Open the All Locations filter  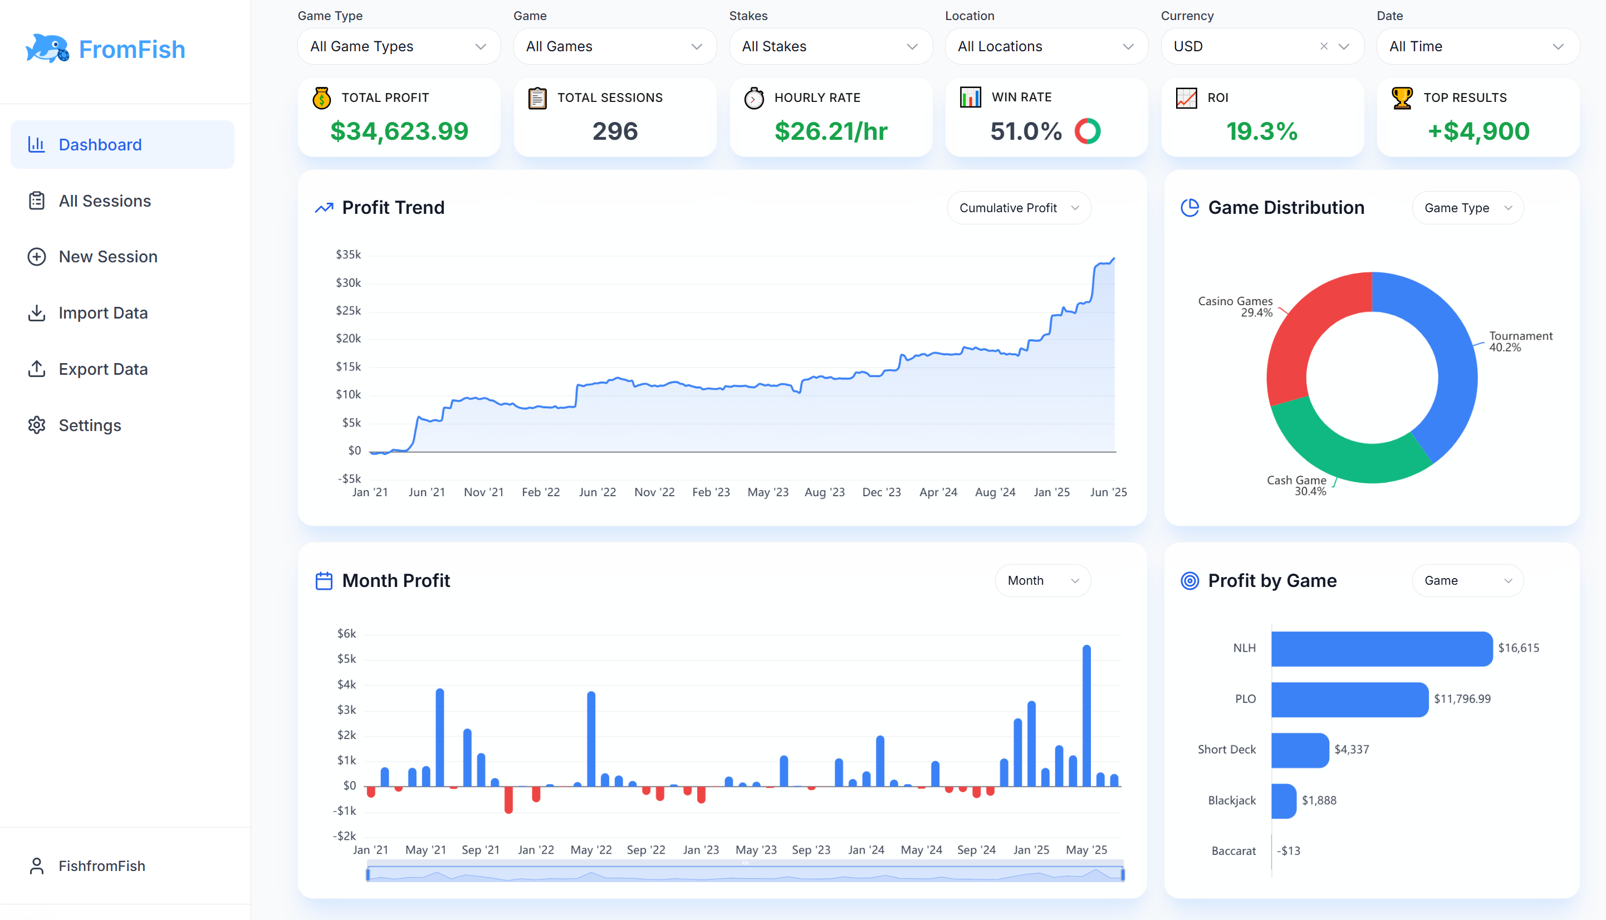point(1046,46)
